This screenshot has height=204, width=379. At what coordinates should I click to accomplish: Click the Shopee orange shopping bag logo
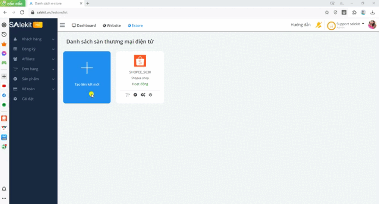click(140, 61)
